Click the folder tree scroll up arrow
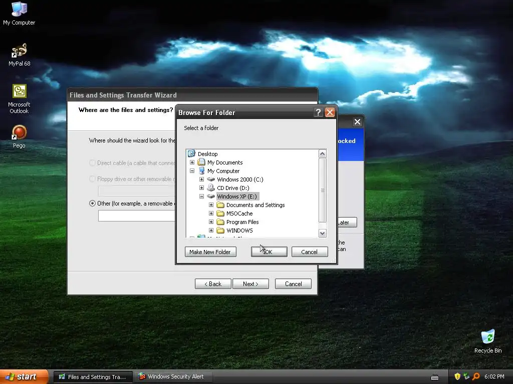Image resolution: width=513 pixels, height=384 pixels. coord(322,154)
